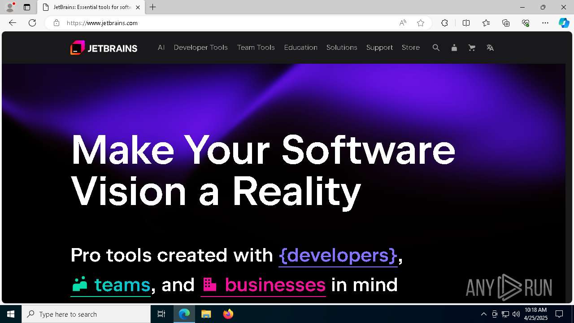Open the AI menu item
574x323 pixels.
161,48
